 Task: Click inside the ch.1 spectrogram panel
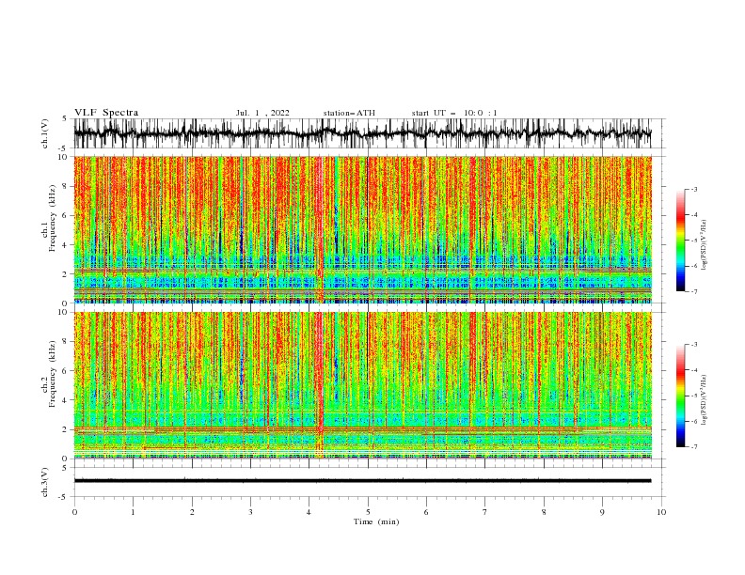pos(362,229)
